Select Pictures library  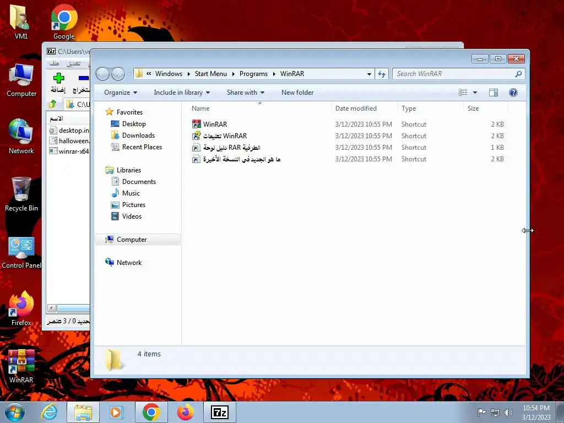[x=128, y=205]
